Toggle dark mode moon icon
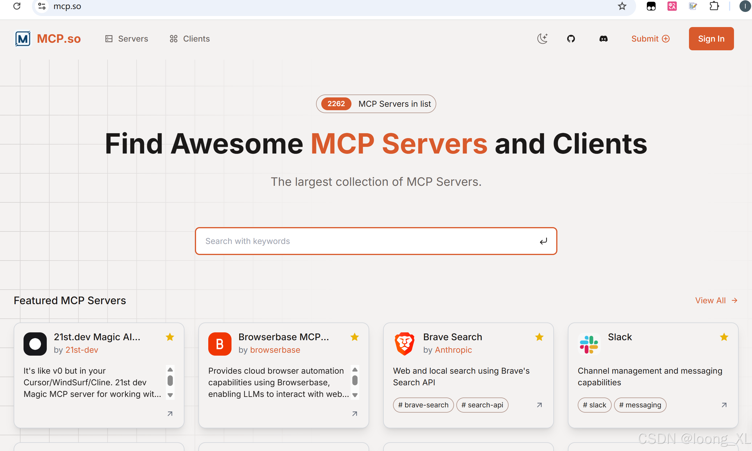The width and height of the screenshot is (752, 451). tap(543, 39)
